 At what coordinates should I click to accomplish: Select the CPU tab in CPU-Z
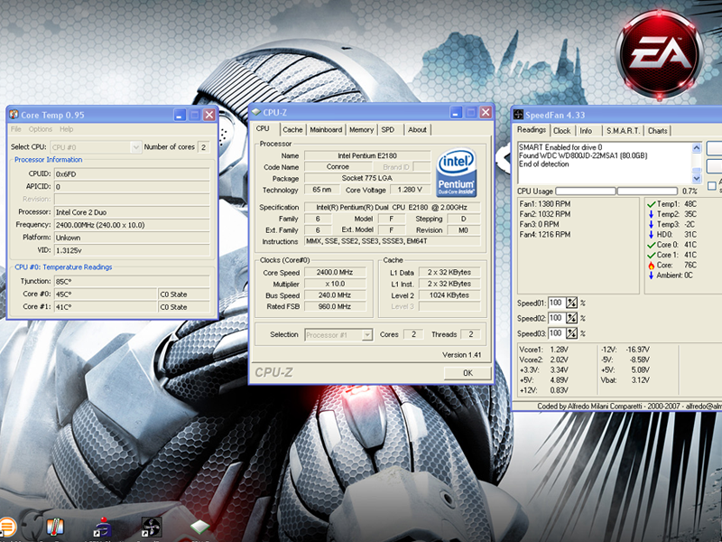click(263, 128)
